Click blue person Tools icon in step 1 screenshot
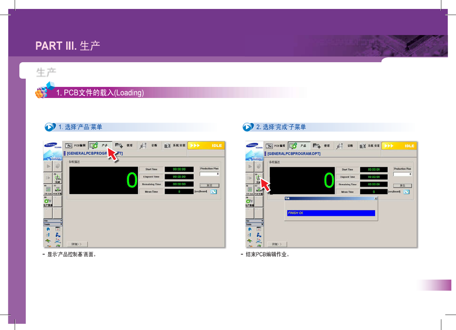The image size is (456, 330). (x=58, y=235)
